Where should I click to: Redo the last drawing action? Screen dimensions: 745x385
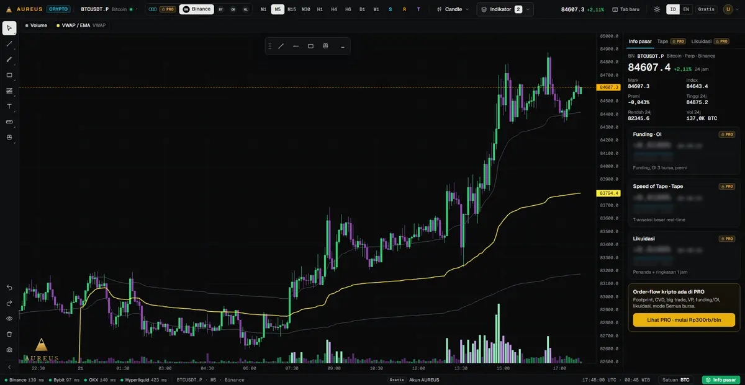(x=9, y=303)
